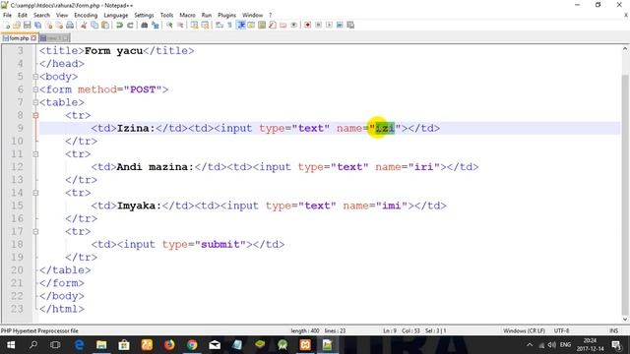Save the current file with toolbar icon
Image resolution: width=630 pixels, height=354 pixels.
coord(27,25)
